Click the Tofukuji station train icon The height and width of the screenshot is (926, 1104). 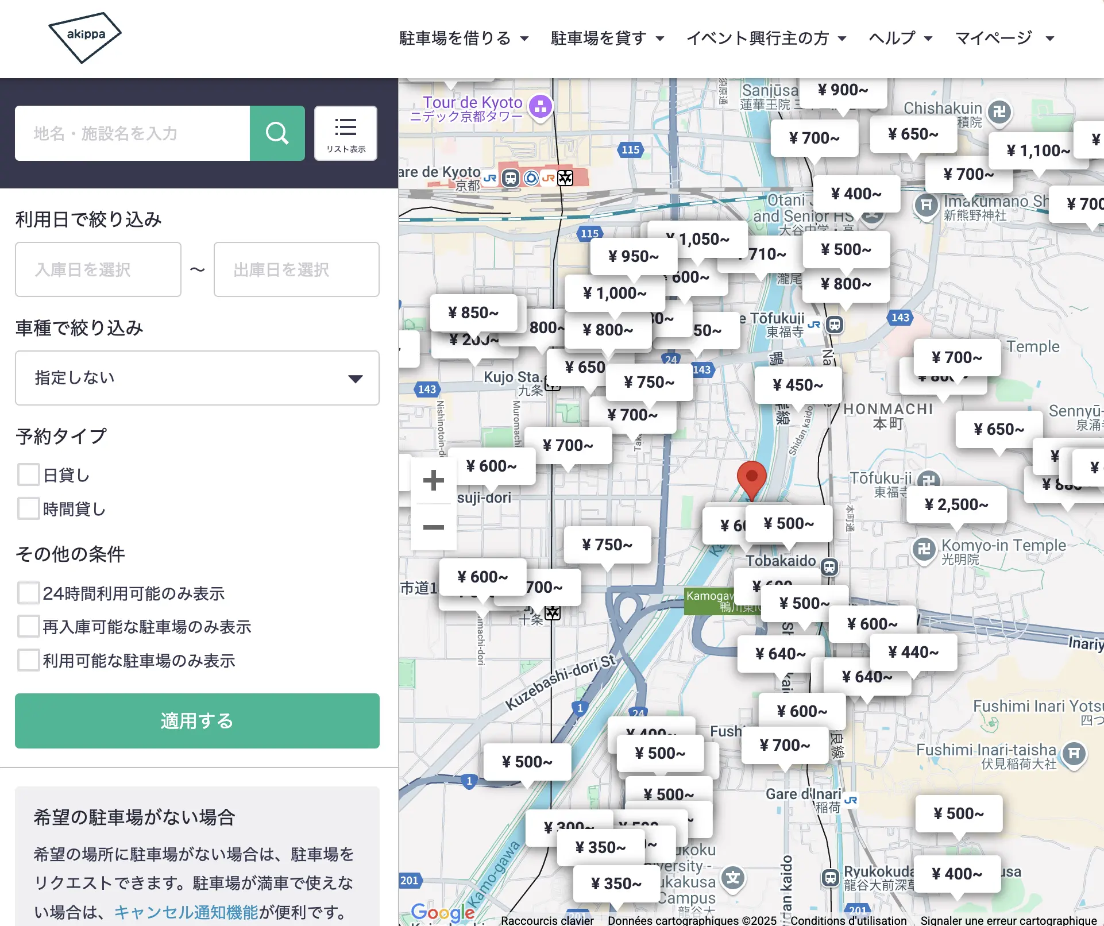835,325
